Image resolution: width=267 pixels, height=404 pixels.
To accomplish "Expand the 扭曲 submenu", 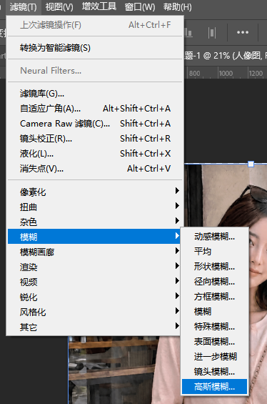I will click(x=95, y=207).
